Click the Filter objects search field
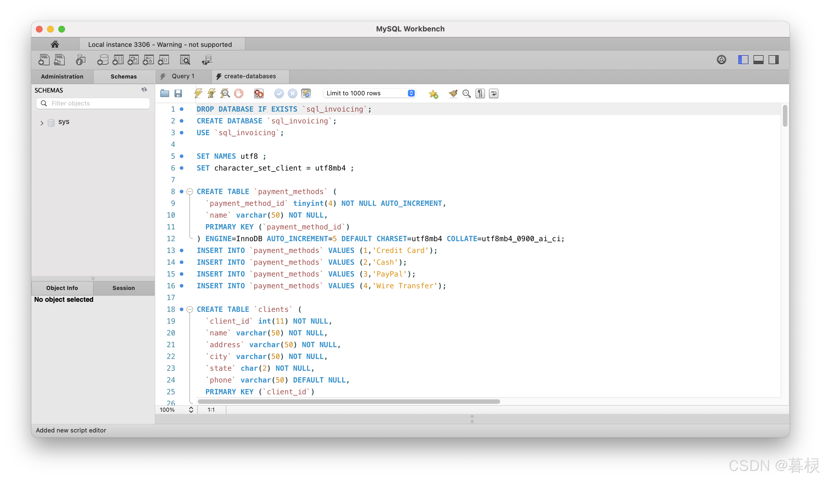The height and width of the screenshot is (479, 821). pyautogui.click(x=98, y=103)
